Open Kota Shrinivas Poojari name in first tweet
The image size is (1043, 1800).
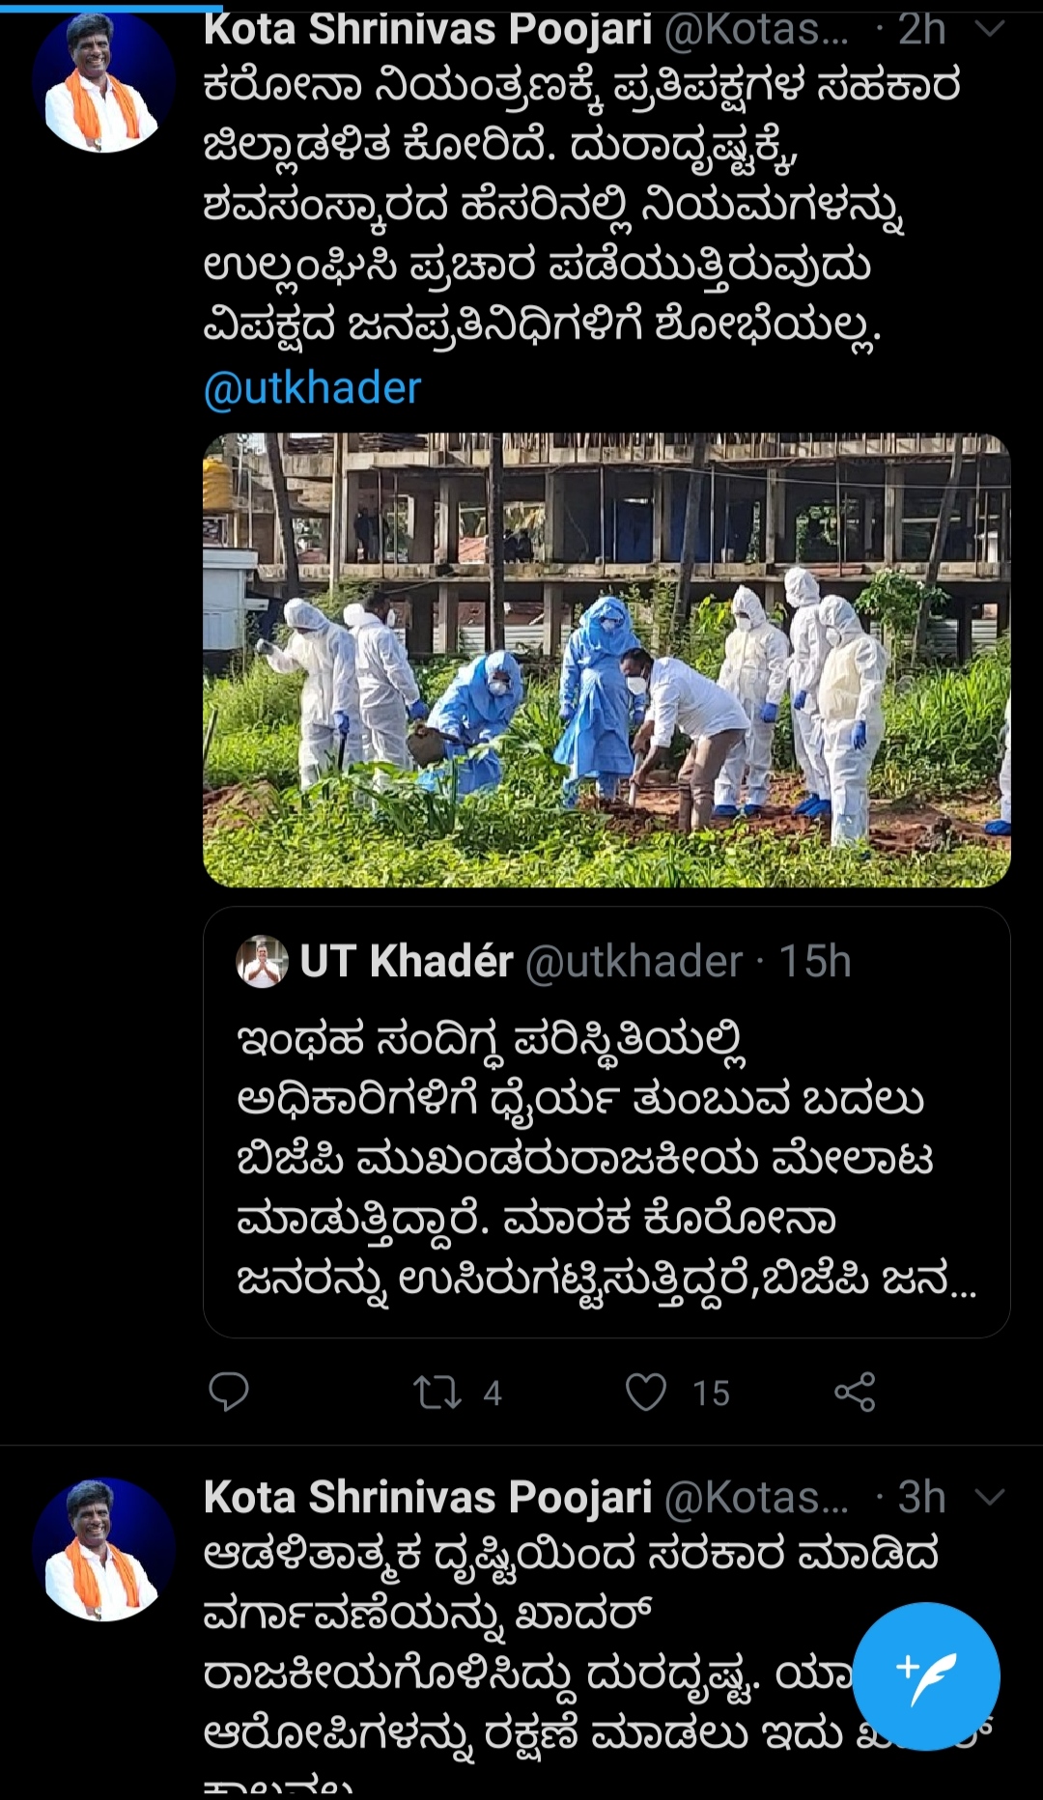click(428, 29)
